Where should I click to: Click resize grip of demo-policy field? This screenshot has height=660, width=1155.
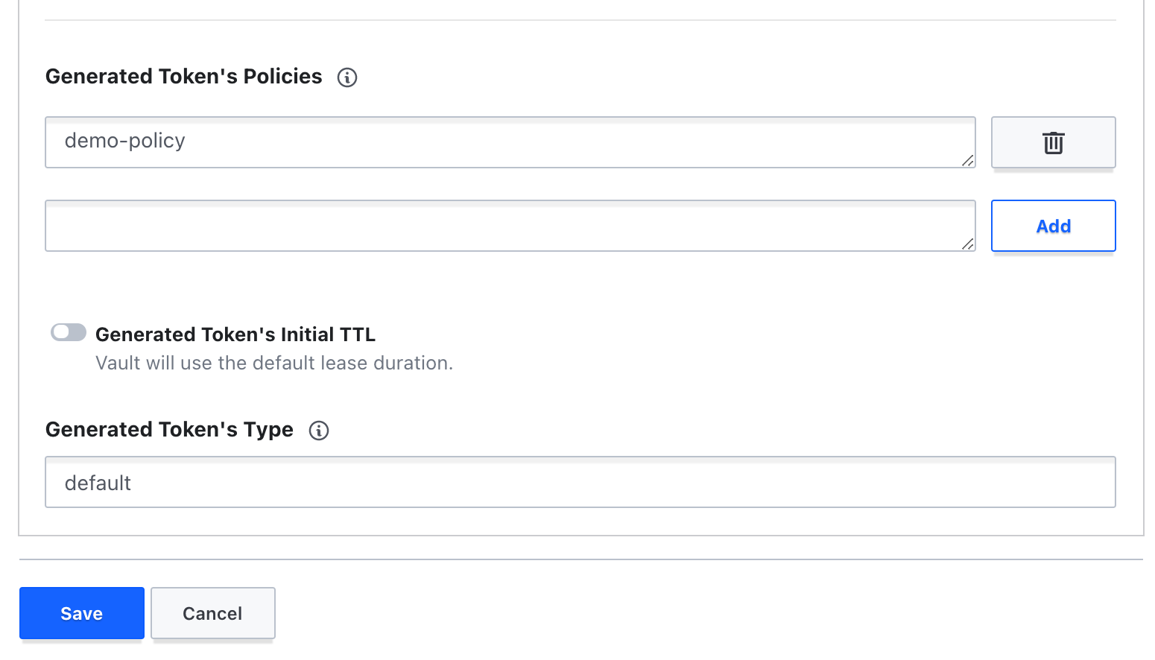click(x=967, y=160)
